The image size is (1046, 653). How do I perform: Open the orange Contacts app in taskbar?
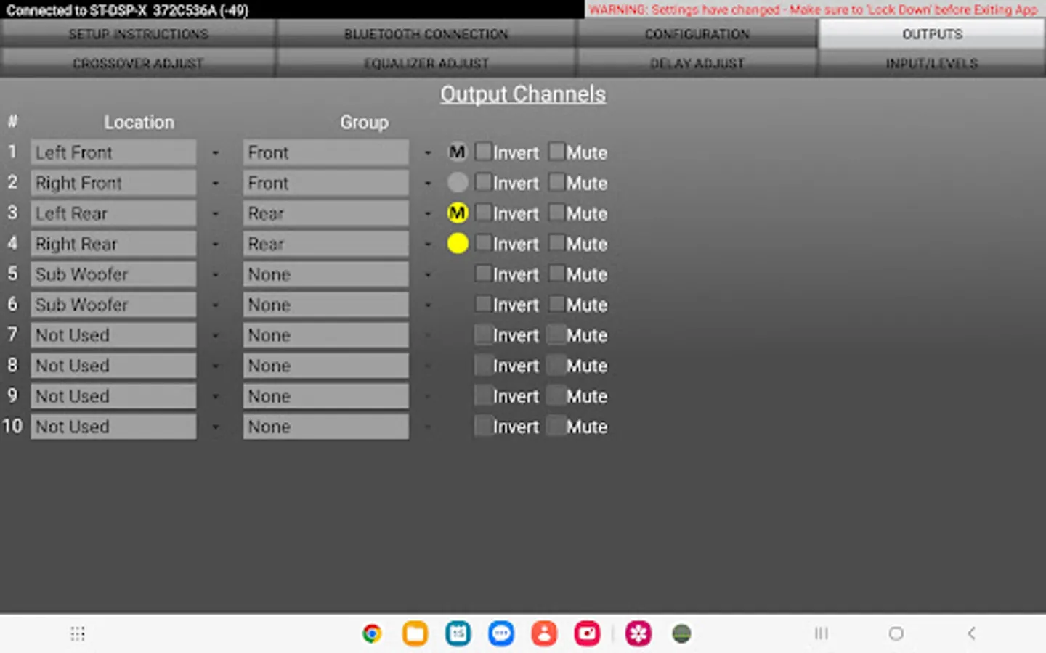pos(544,633)
